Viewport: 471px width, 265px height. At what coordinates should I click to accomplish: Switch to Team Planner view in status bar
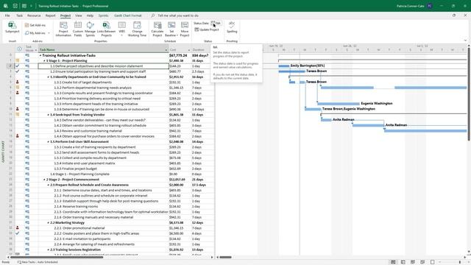tap(413, 262)
